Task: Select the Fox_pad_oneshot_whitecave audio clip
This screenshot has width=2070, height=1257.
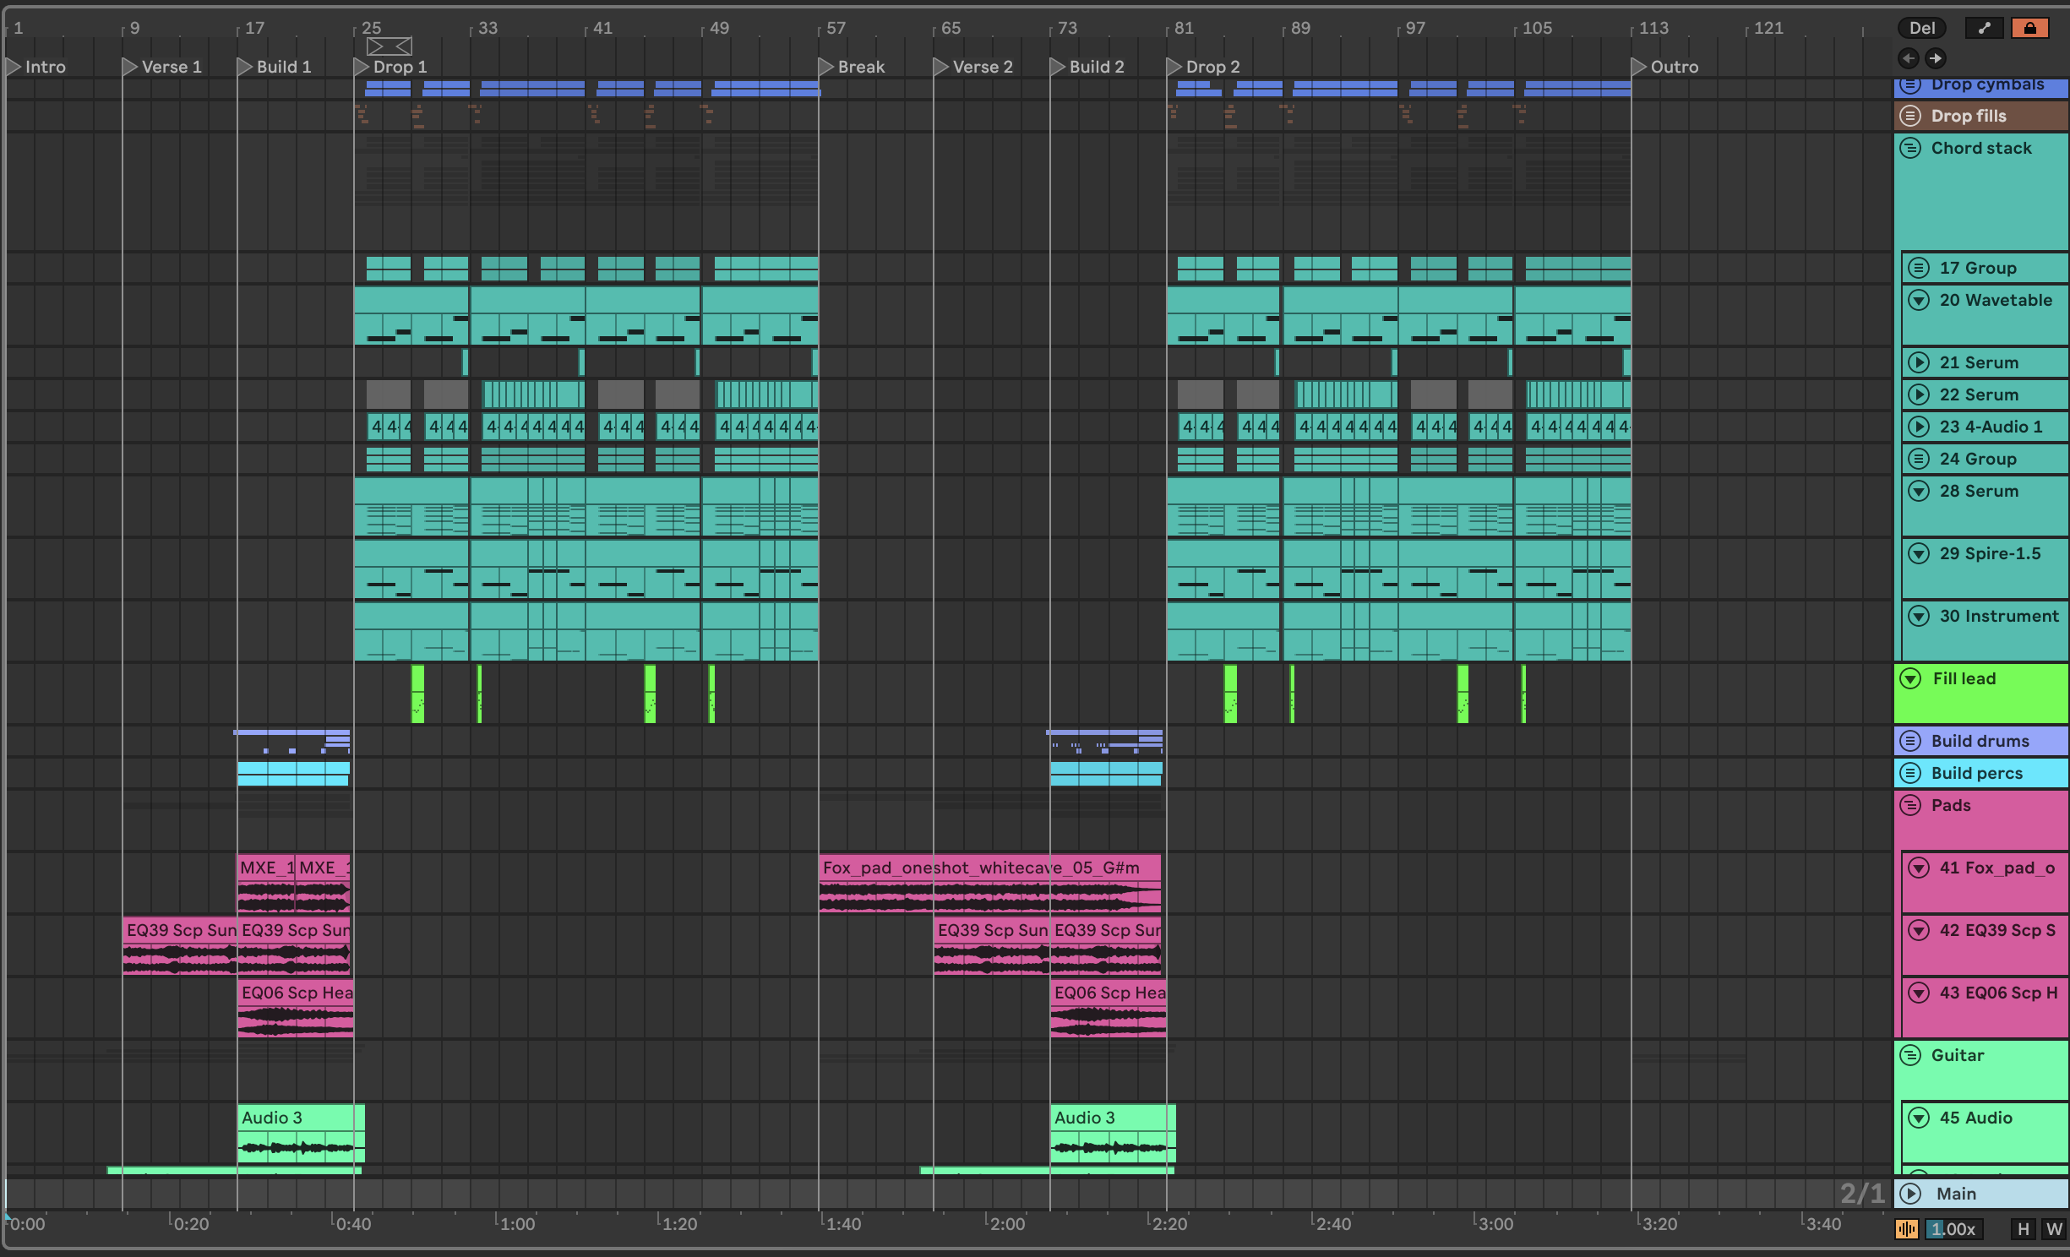Action: [x=989, y=868]
